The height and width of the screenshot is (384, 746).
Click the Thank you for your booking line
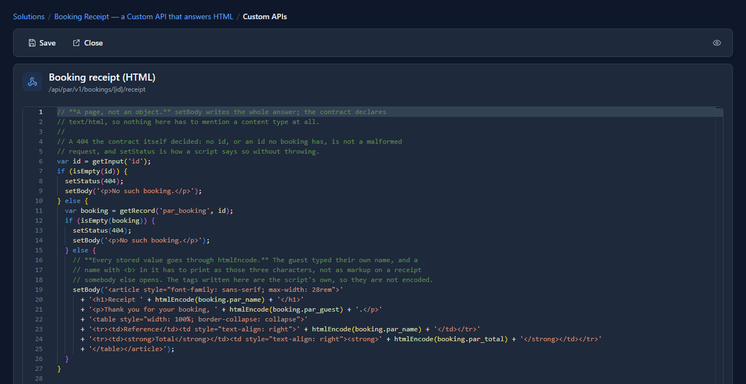(231, 309)
